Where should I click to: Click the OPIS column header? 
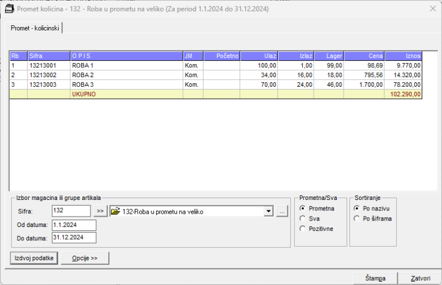(126, 56)
